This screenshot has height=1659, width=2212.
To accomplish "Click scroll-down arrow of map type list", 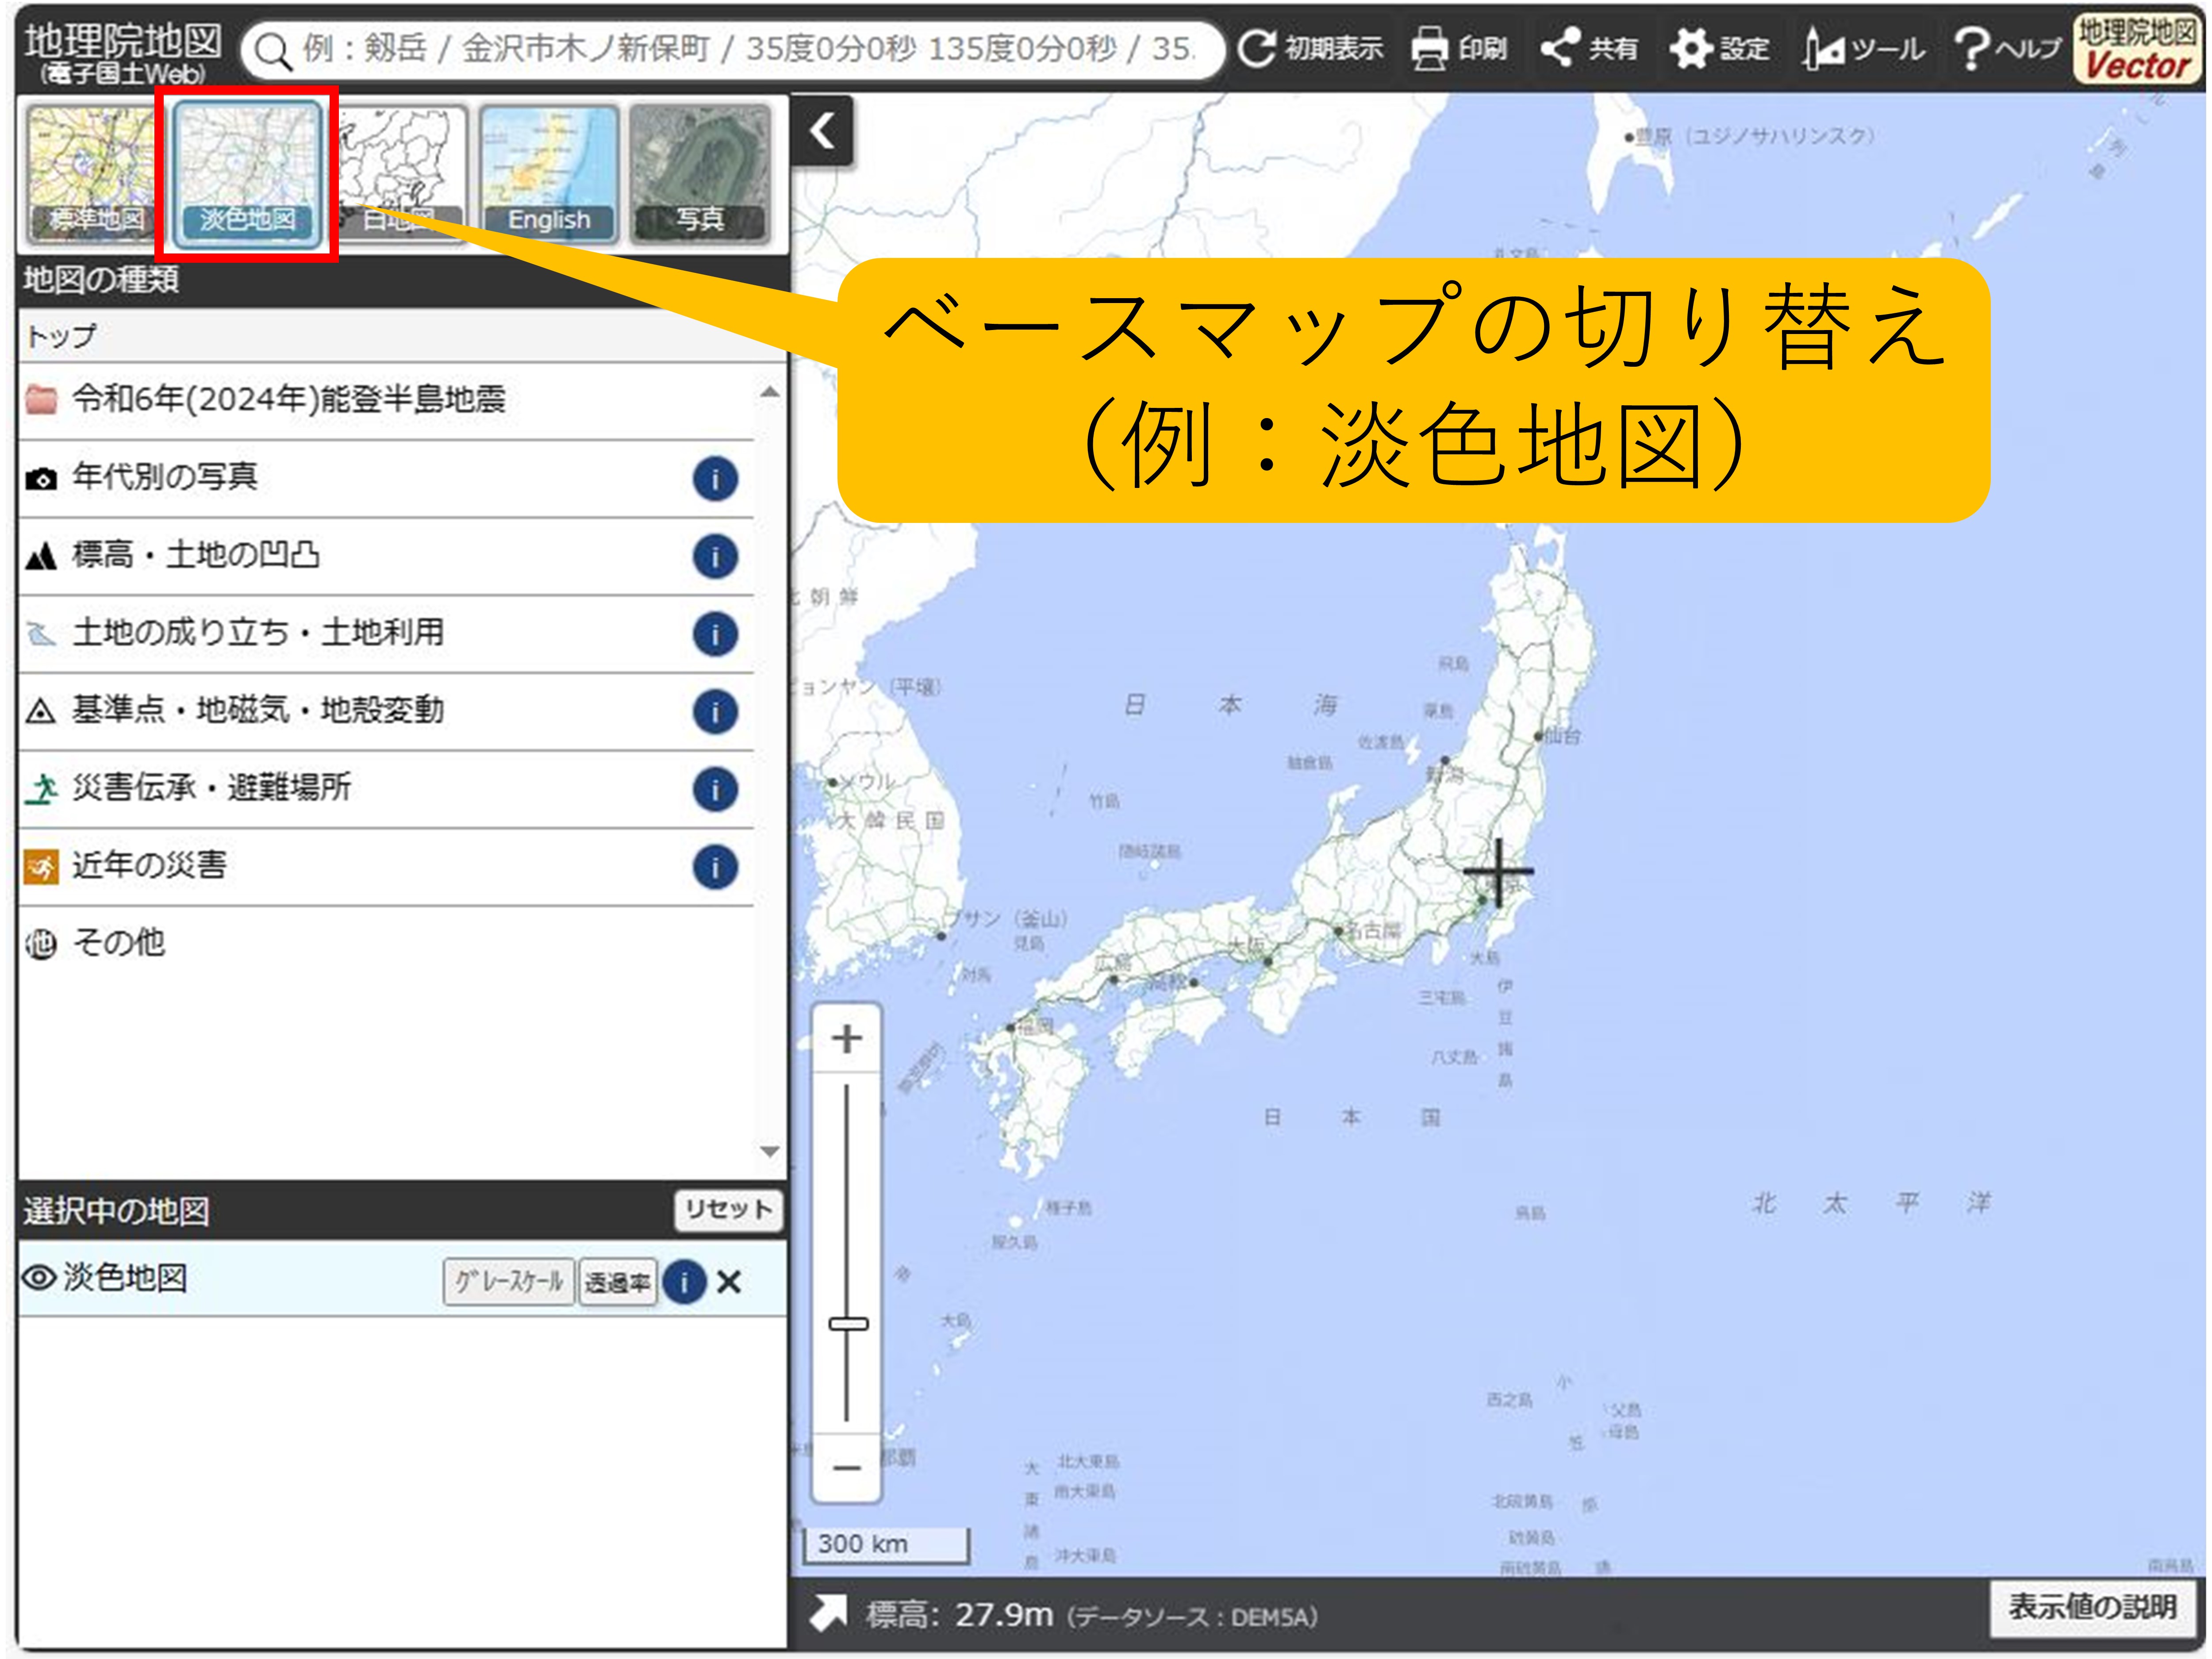I will pos(770,1152).
